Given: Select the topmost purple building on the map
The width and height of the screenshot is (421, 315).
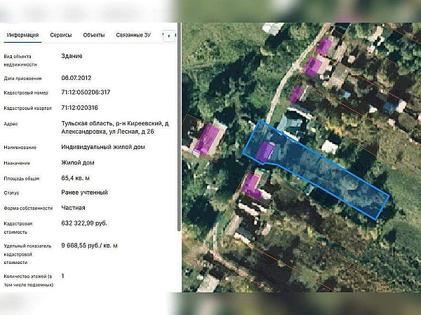Looking at the screenshot, I should pyautogui.click(x=324, y=46).
